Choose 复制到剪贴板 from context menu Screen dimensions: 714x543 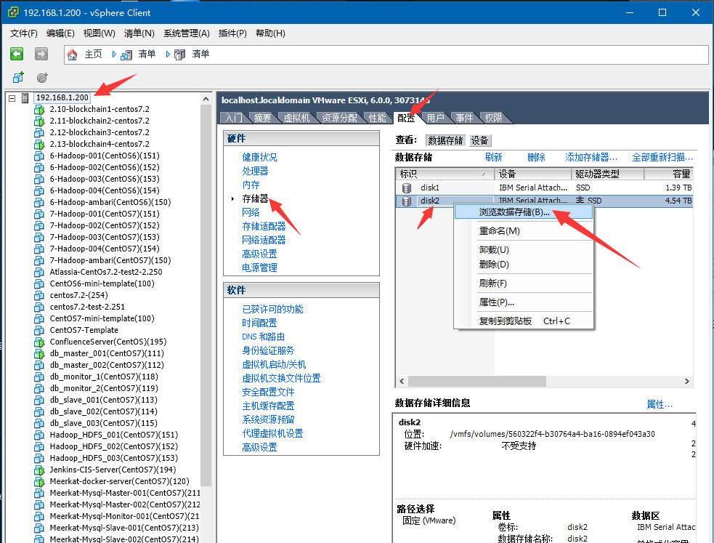point(524,321)
